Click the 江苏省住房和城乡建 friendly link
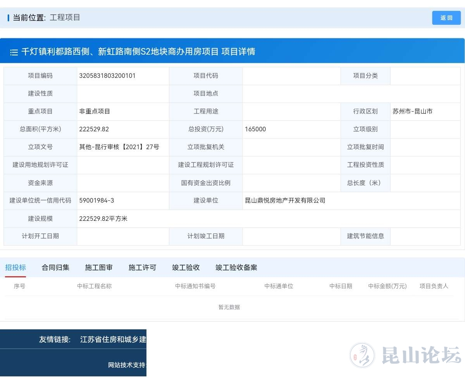The width and height of the screenshot is (465, 384). point(113,339)
